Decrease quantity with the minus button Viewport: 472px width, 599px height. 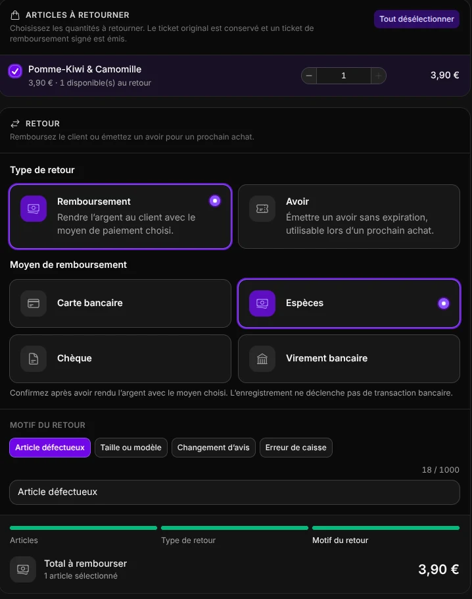coord(309,76)
